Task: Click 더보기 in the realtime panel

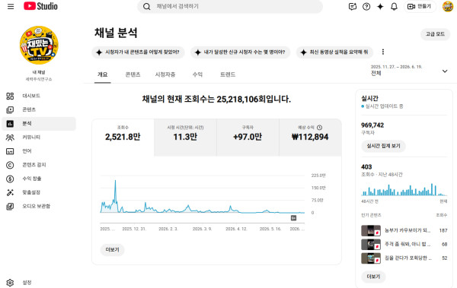Action: tap(373, 277)
